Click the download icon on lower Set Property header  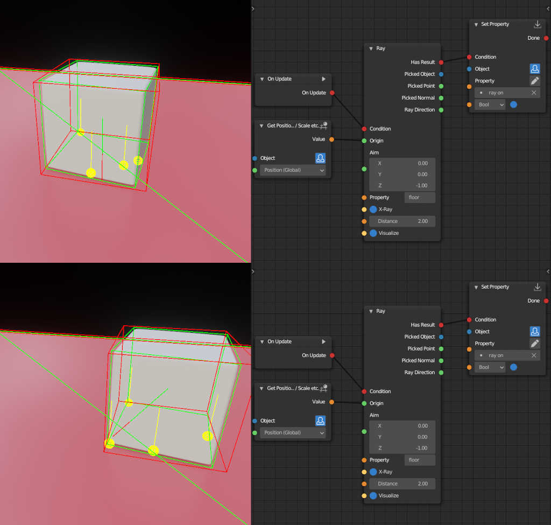[537, 286]
